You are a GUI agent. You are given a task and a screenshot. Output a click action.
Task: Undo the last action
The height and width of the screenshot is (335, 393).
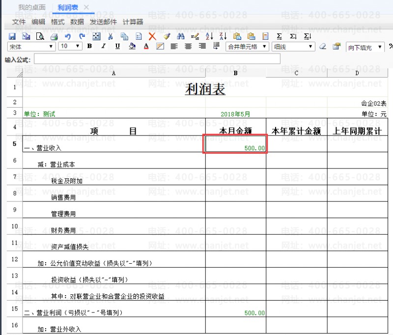[x=68, y=36]
